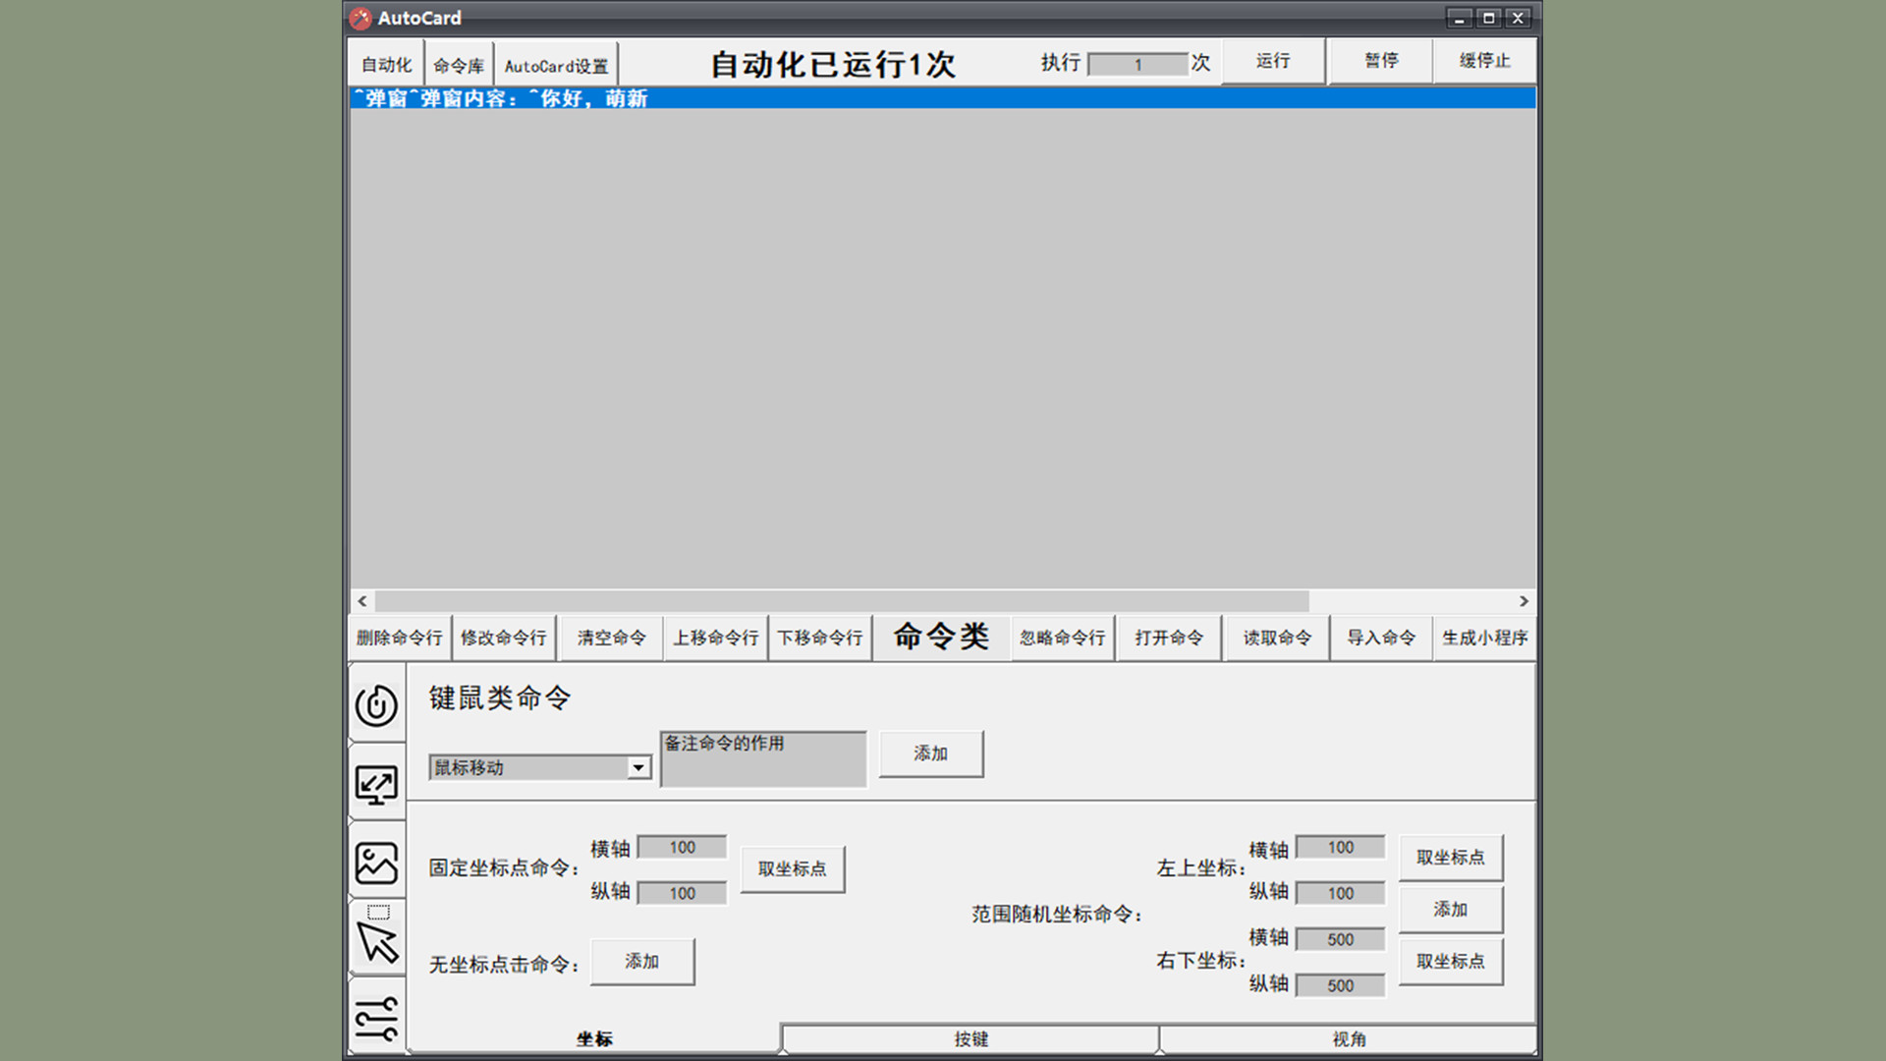Click 取坐标点 for 右下坐标
1886x1061 pixels.
(1450, 962)
